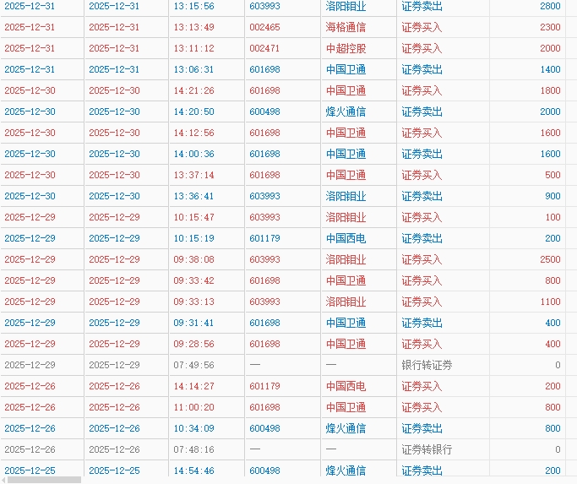This screenshot has height=484, width=577.
Task: Click 中国西电 in the 10:15:19 row
Action: point(346,238)
